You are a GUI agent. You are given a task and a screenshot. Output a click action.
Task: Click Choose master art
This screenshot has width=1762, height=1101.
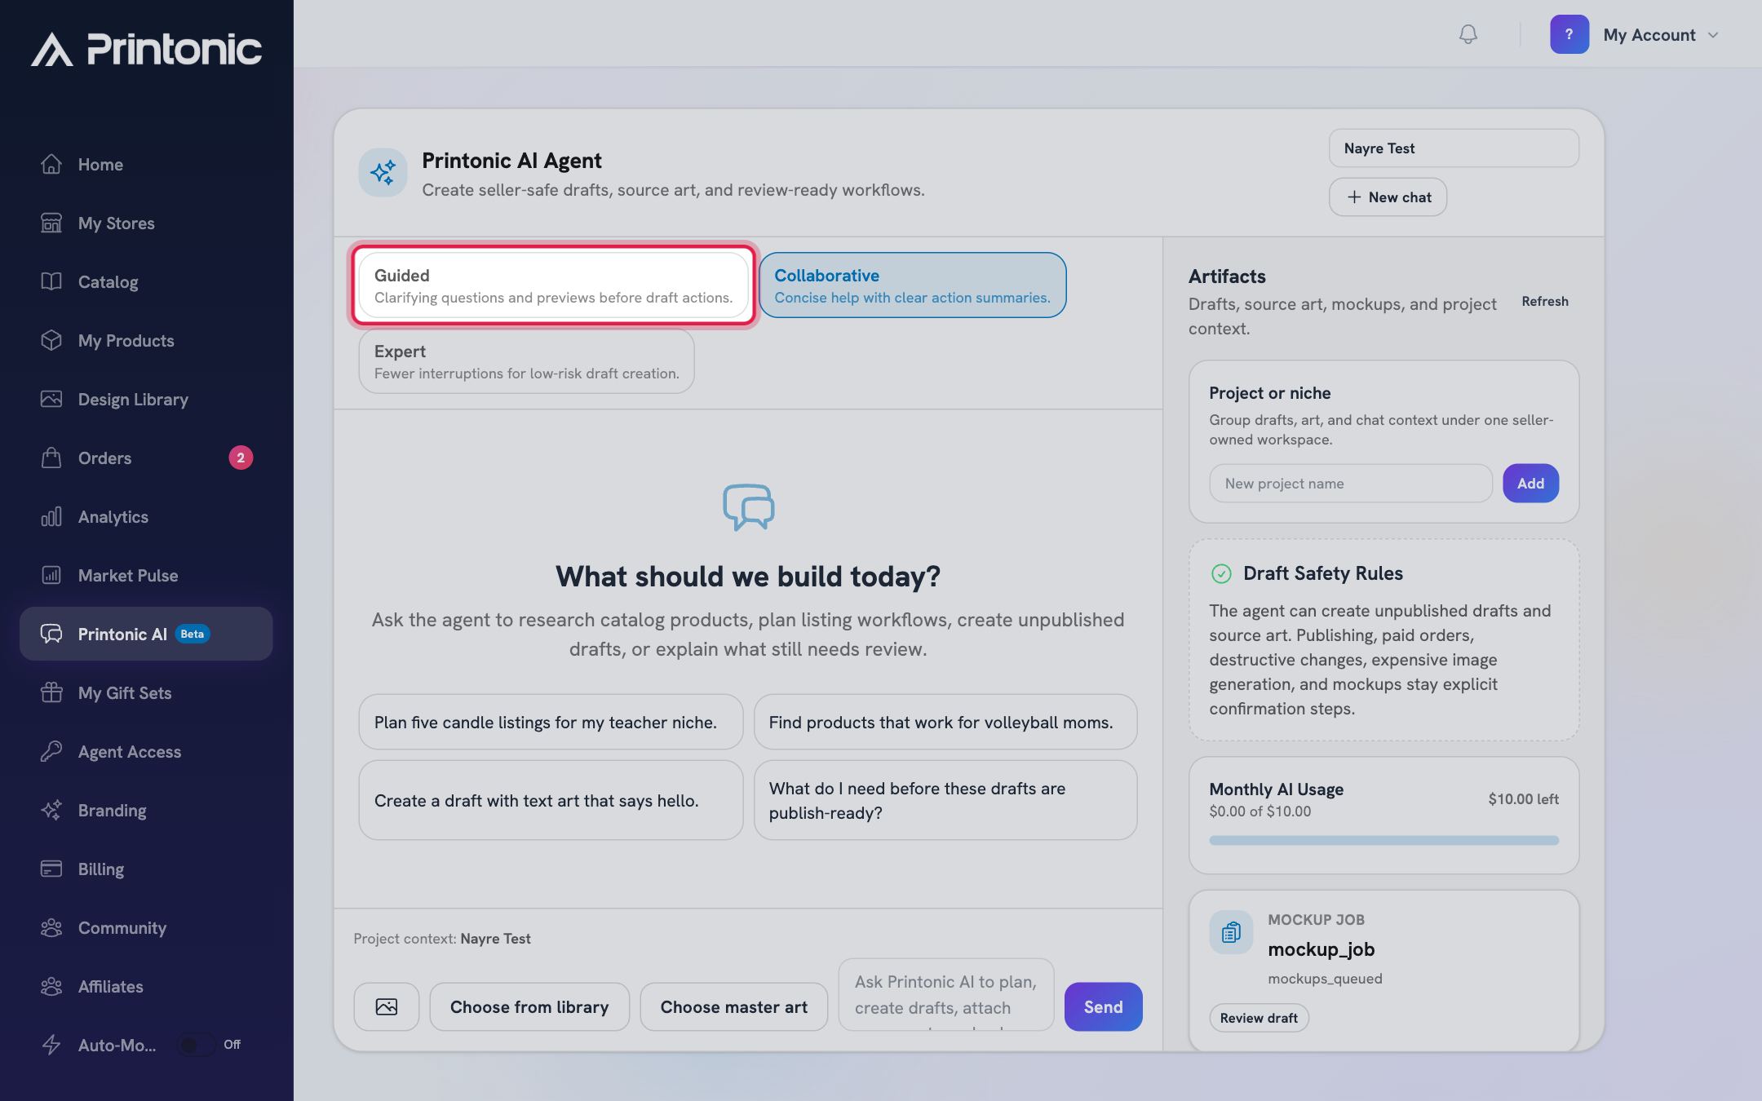pyautogui.click(x=733, y=1006)
